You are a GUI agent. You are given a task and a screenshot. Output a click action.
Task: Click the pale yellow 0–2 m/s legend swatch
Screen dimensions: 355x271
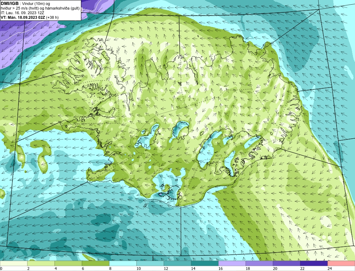13,263
